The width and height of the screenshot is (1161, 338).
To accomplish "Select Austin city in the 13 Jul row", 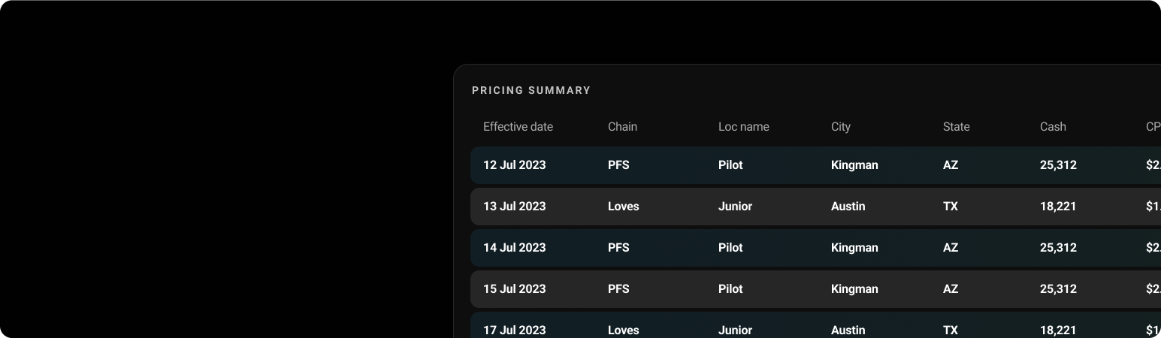I will click(x=848, y=207).
